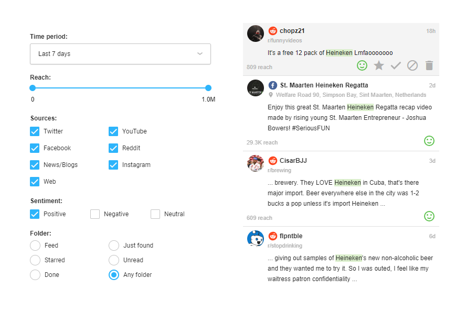Open CisarBJJ's profile avatar
Image resolution: width=466 pixels, height=312 pixels.
click(x=256, y=163)
